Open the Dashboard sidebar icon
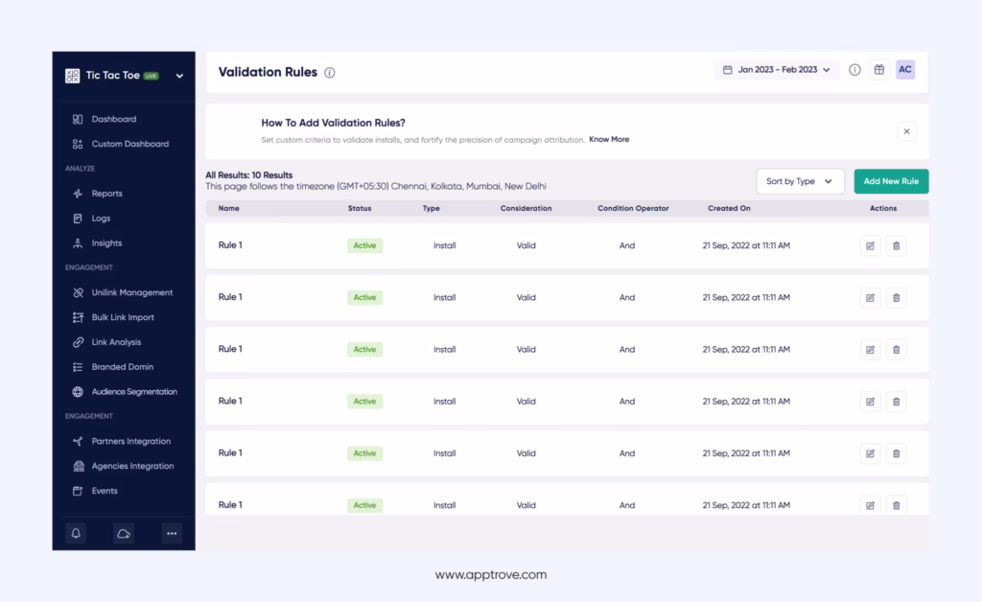Screen dimensions: 982x602 pyautogui.click(x=78, y=119)
